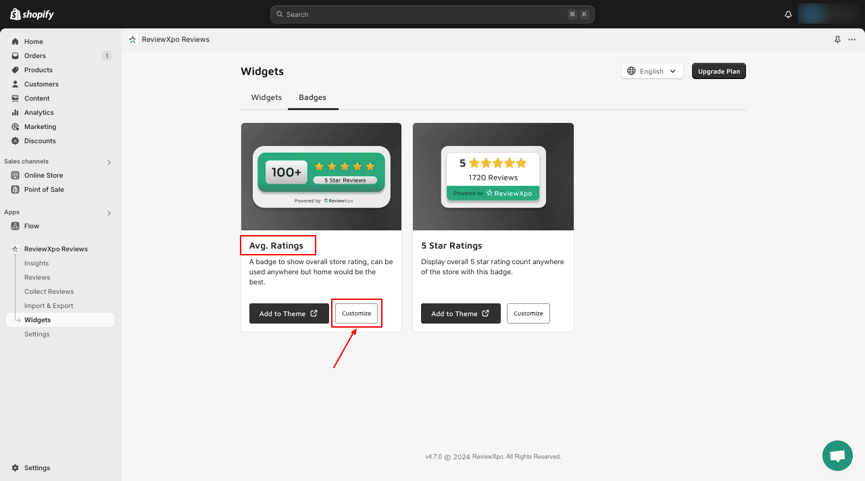Open Insights in ReviewXpo menu
This screenshot has height=481, width=865.
[36, 263]
